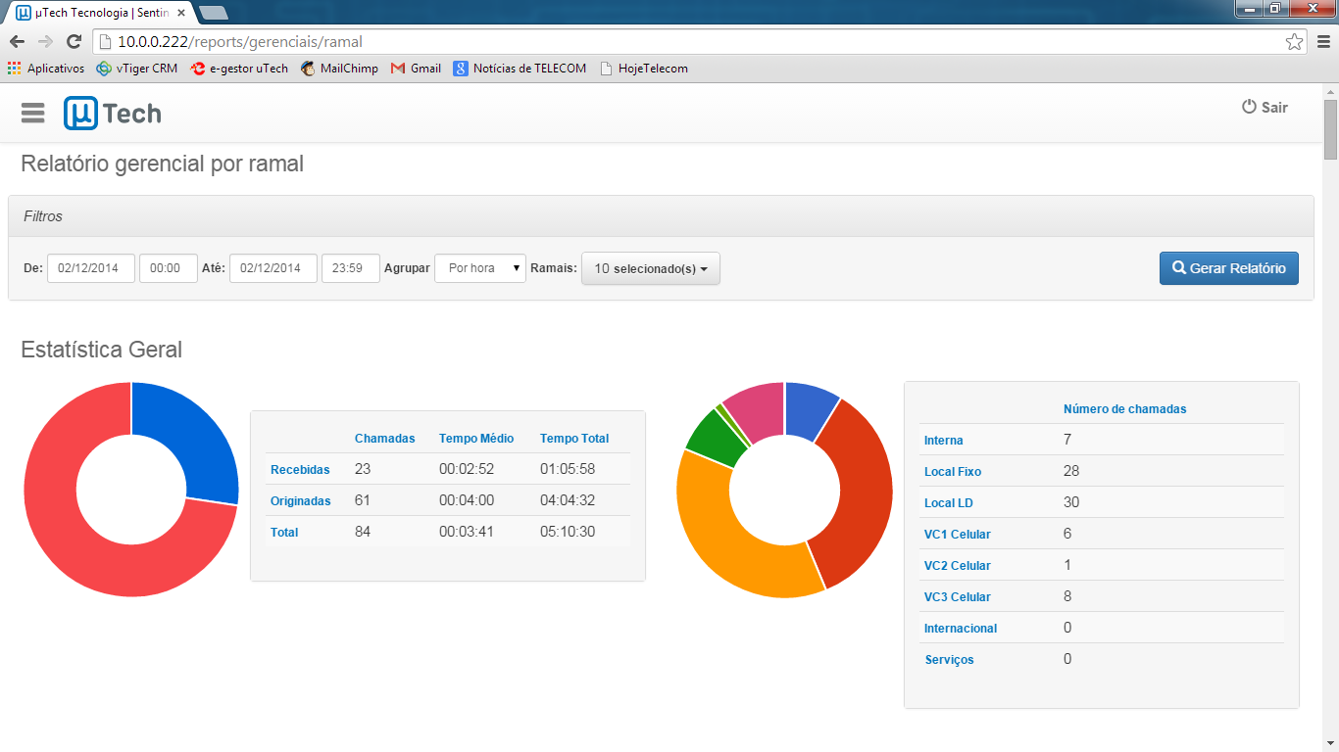Open the hamburger side menu

pos(32,114)
